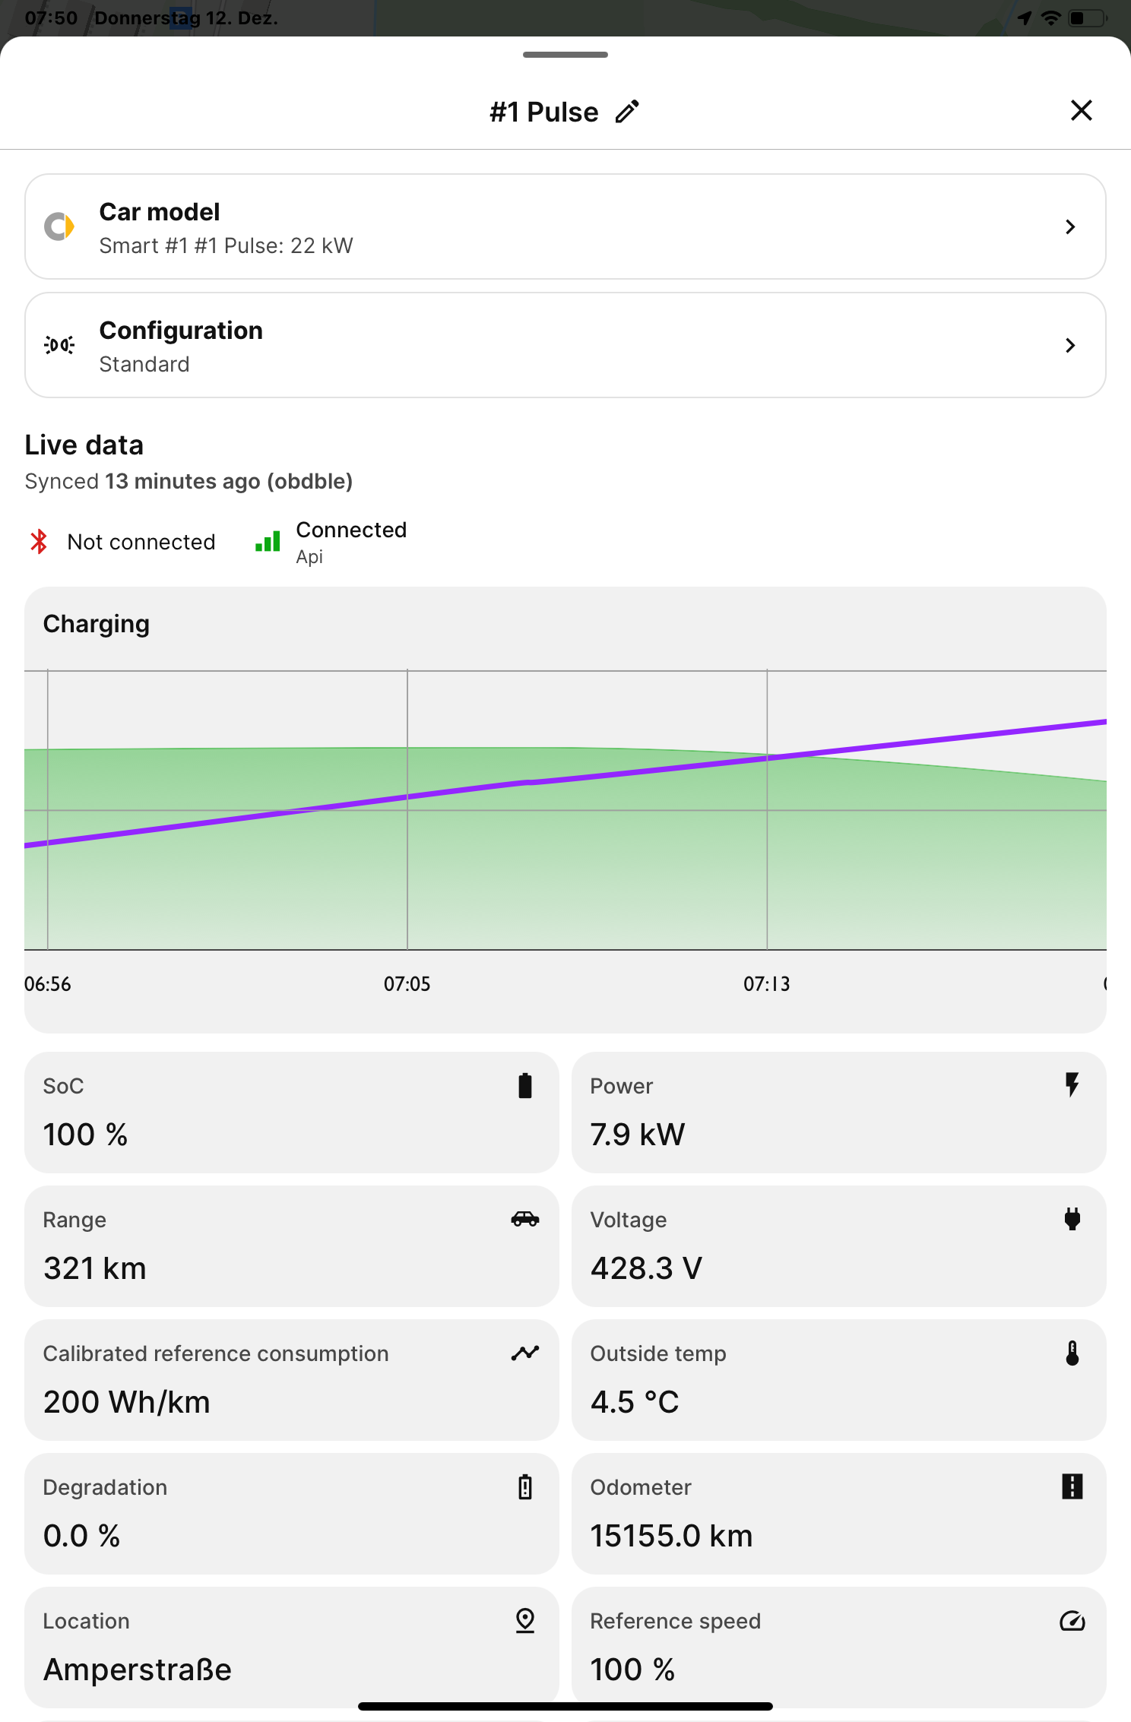The height and width of the screenshot is (1722, 1131).
Task: Tap the Smart brand logo icon
Action: point(59,226)
